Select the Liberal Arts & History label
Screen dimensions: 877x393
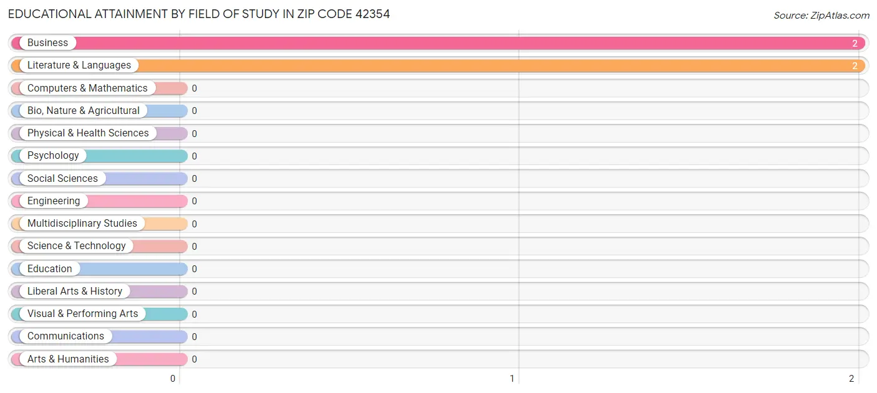[x=75, y=291]
